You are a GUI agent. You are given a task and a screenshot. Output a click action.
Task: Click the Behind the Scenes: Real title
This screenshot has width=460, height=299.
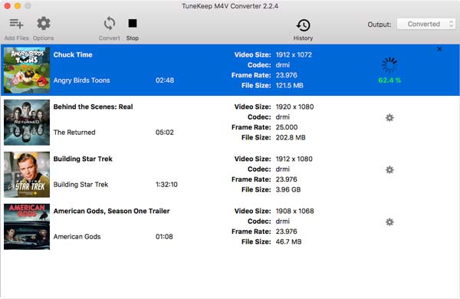93,107
